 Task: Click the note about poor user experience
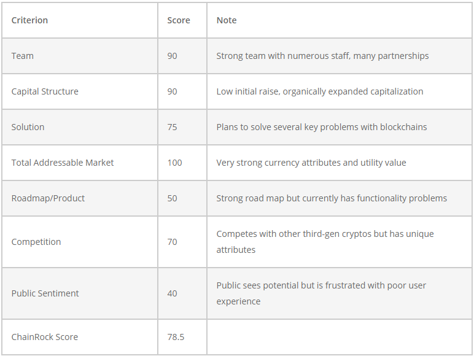(x=321, y=293)
